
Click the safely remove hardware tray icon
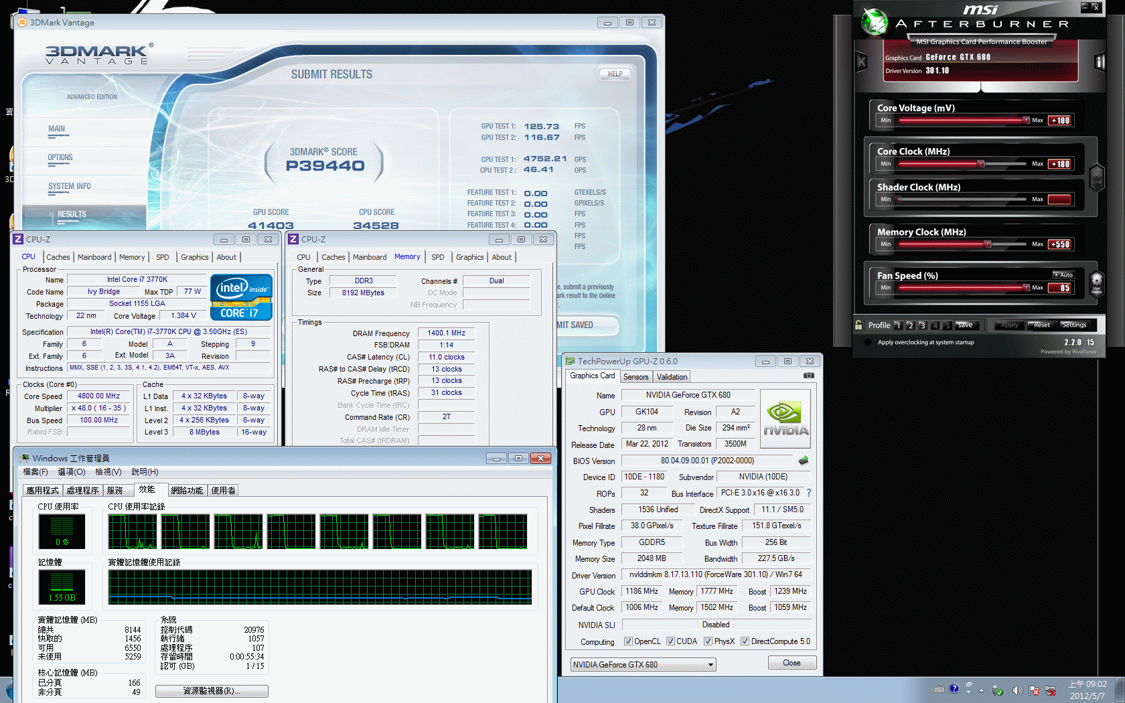tap(998, 690)
